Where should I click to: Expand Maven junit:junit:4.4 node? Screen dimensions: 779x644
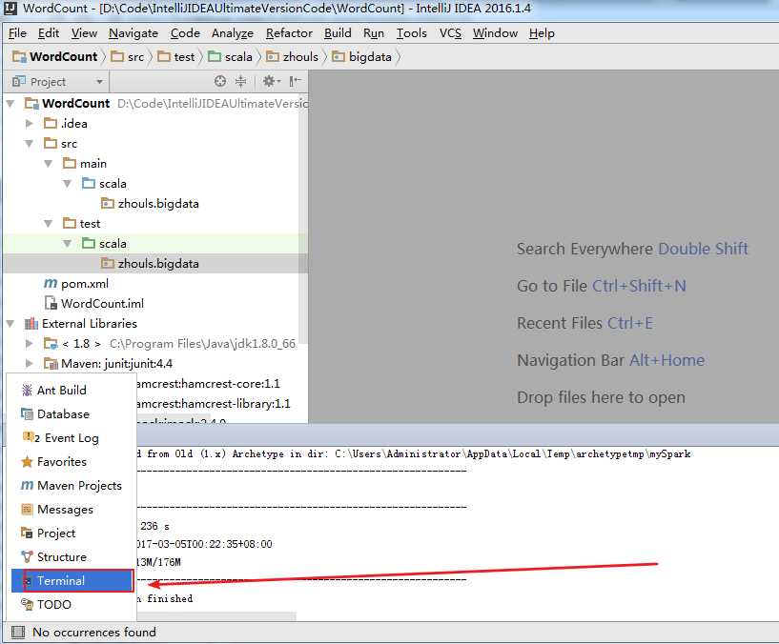[29, 364]
